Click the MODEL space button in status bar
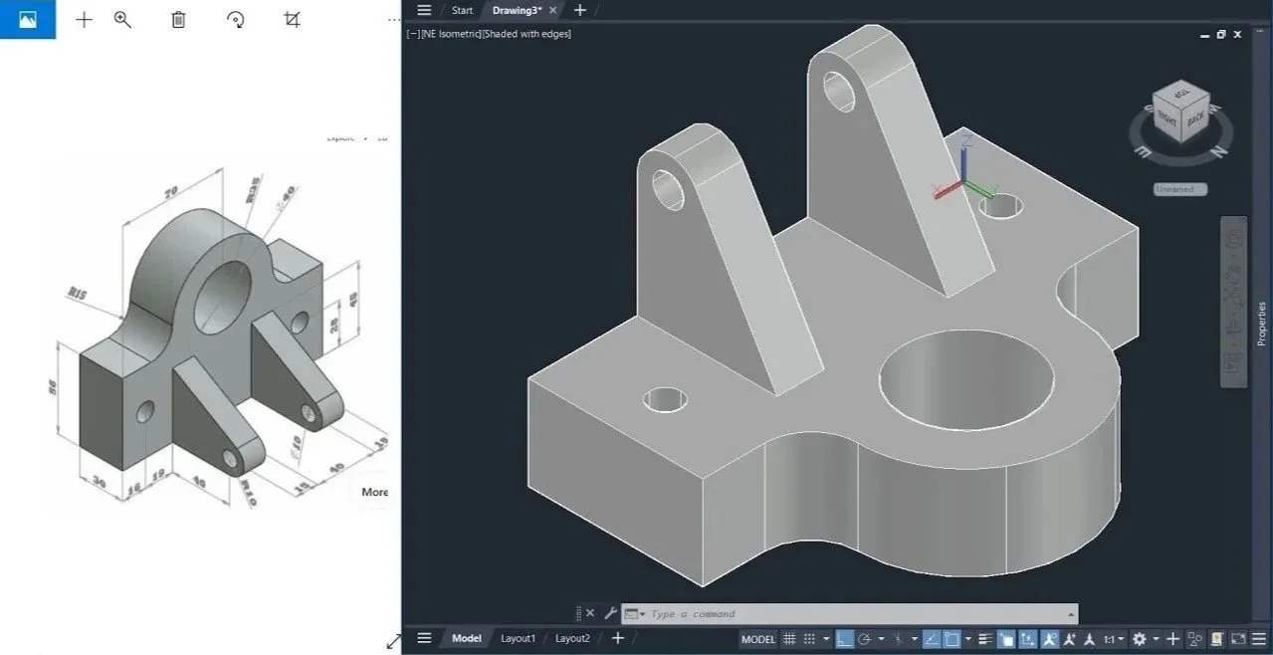The height and width of the screenshot is (655, 1273). pyautogui.click(x=758, y=639)
